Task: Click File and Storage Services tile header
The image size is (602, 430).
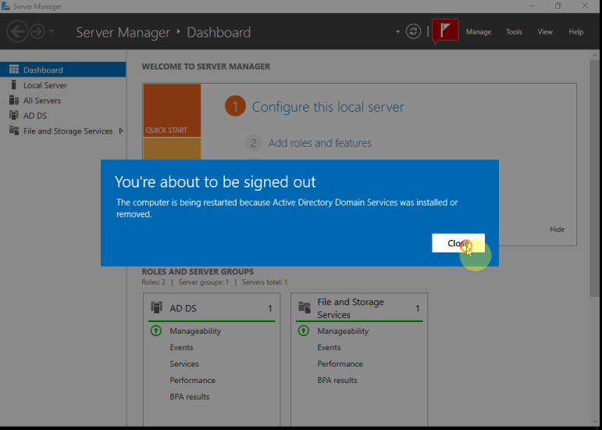Action: pyautogui.click(x=359, y=308)
